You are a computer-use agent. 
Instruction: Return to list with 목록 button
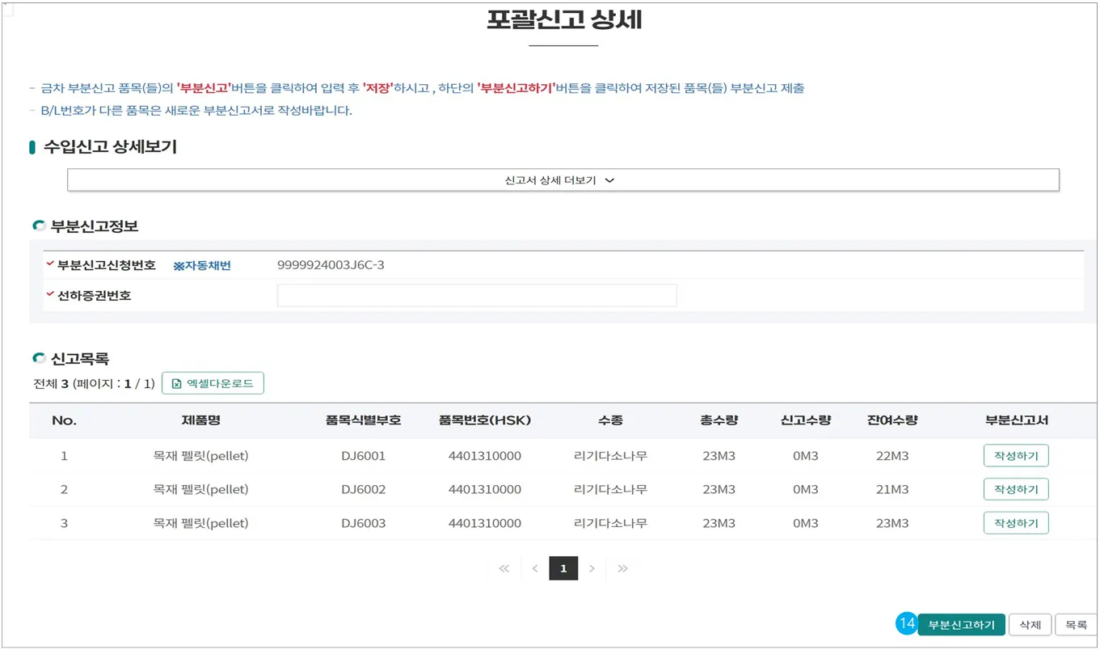click(x=1076, y=625)
